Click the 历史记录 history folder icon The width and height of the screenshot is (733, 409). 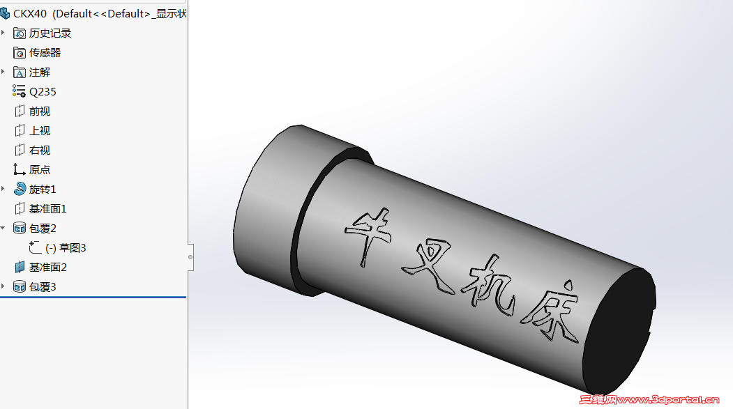click(19, 33)
